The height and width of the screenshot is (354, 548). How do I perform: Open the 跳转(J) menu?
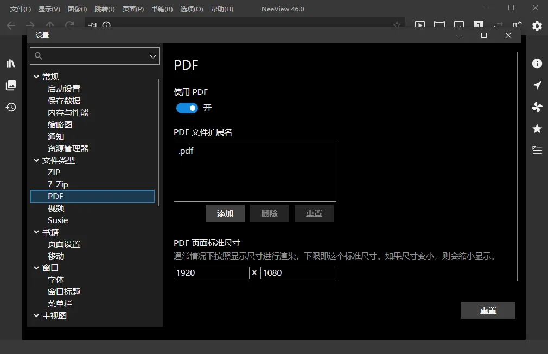point(105,9)
